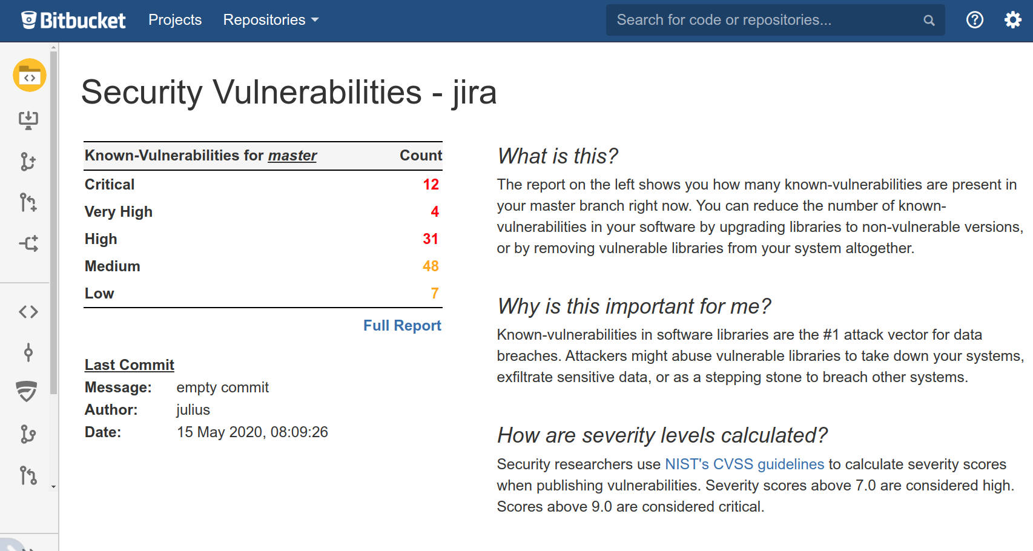Open the Administration gear icon
The width and height of the screenshot is (1033, 551).
click(x=1012, y=20)
